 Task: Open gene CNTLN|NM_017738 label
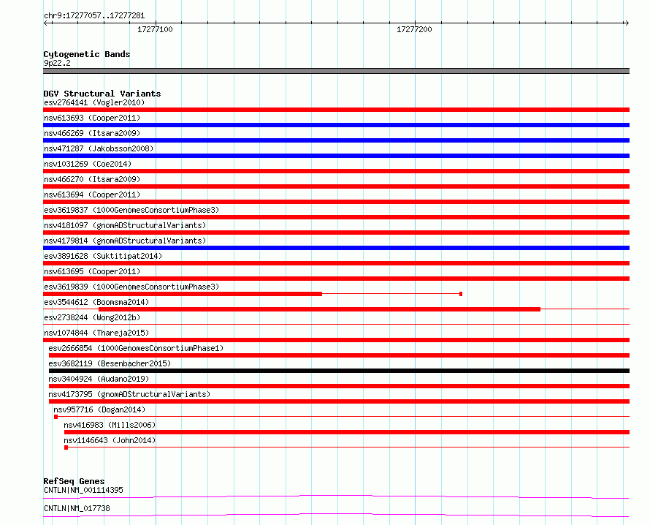point(77,508)
